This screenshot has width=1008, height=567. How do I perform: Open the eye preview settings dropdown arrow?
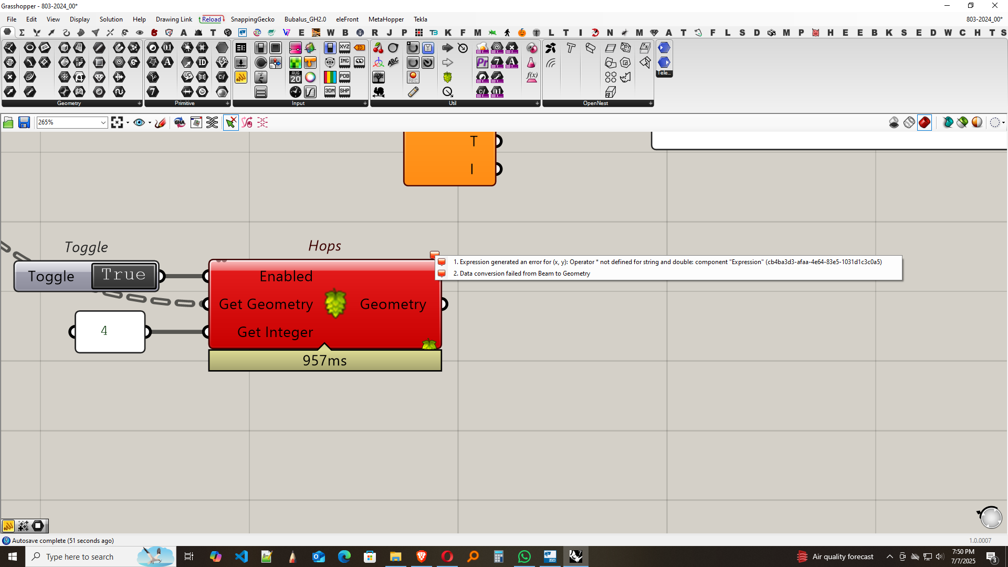point(150,123)
